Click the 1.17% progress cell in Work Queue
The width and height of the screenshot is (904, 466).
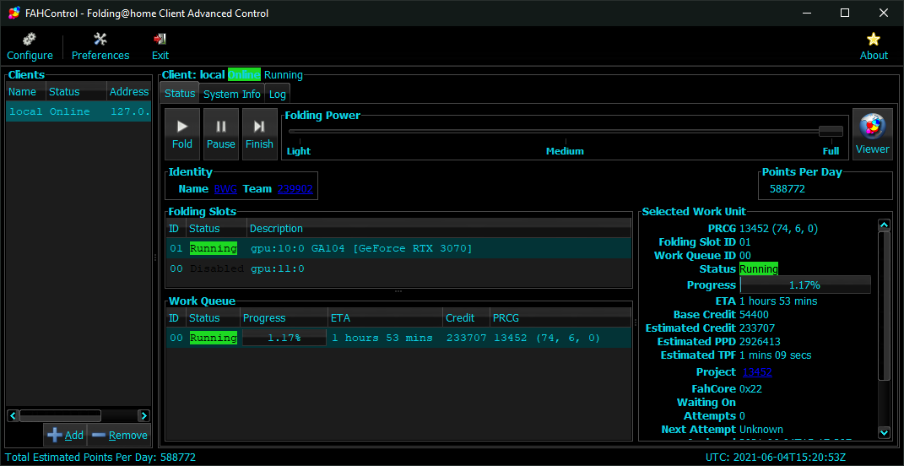point(284,338)
